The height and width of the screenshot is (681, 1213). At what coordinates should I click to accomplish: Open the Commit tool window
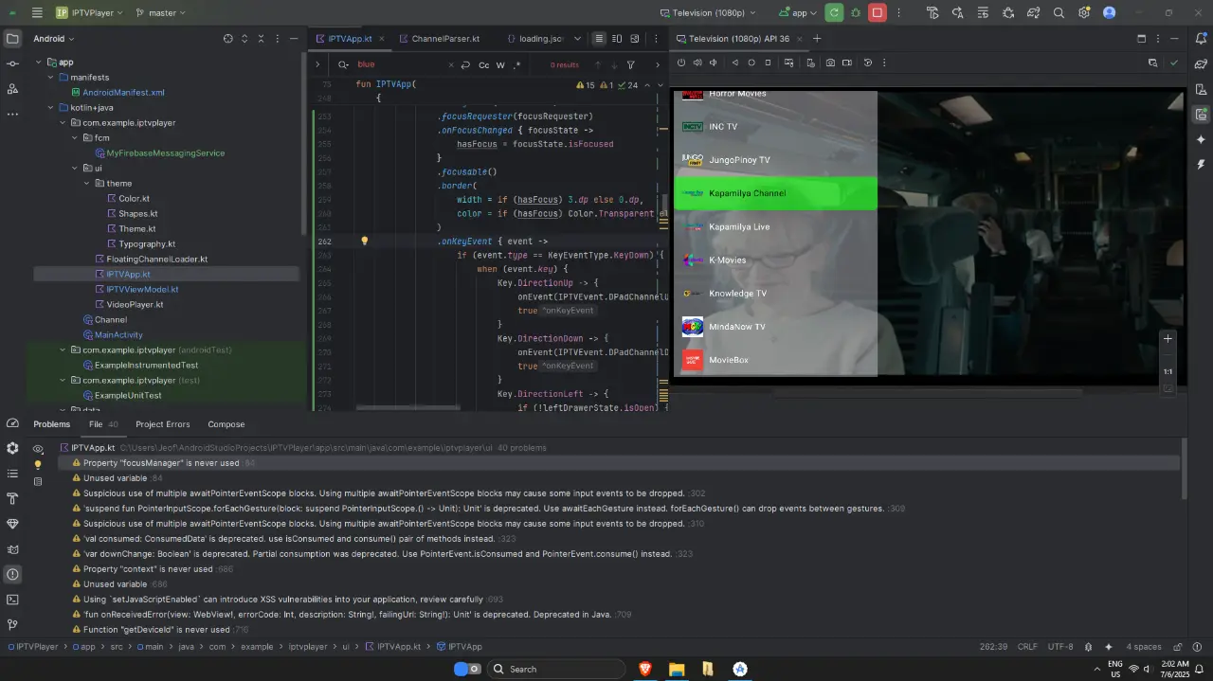pyautogui.click(x=12, y=63)
